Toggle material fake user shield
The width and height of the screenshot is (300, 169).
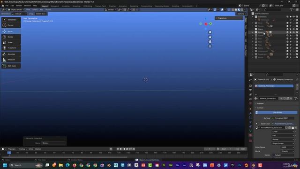pos(285,99)
